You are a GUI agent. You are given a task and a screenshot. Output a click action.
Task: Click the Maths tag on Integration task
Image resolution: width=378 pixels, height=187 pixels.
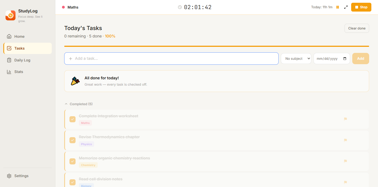point(85,123)
